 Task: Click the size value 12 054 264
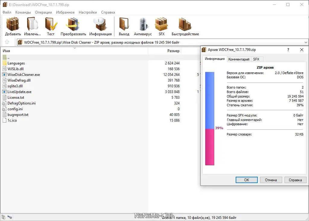click(171, 74)
